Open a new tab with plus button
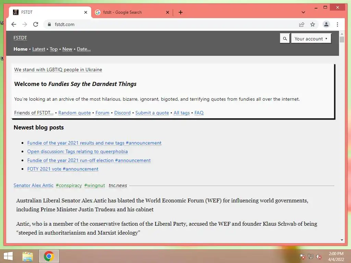Viewport: 351px width, 263px height. pyautogui.click(x=181, y=12)
